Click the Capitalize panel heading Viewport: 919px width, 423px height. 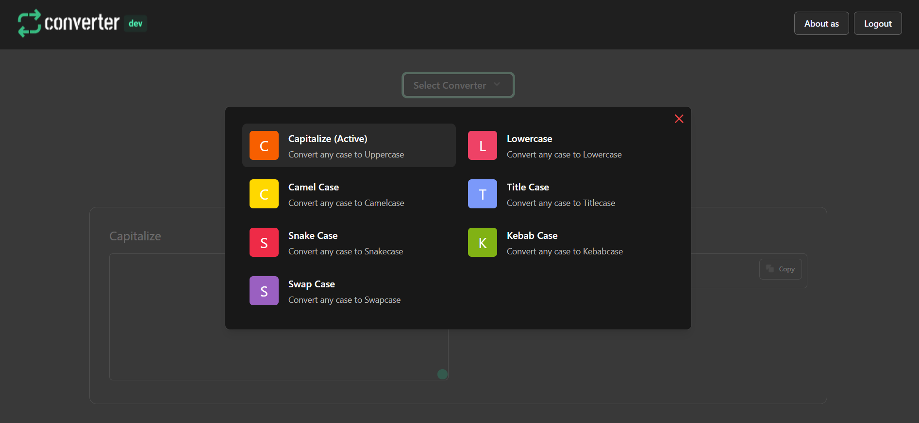point(135,236)
